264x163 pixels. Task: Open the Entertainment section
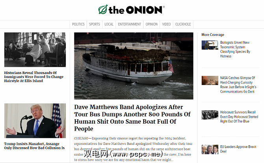(x=130, y=24)
